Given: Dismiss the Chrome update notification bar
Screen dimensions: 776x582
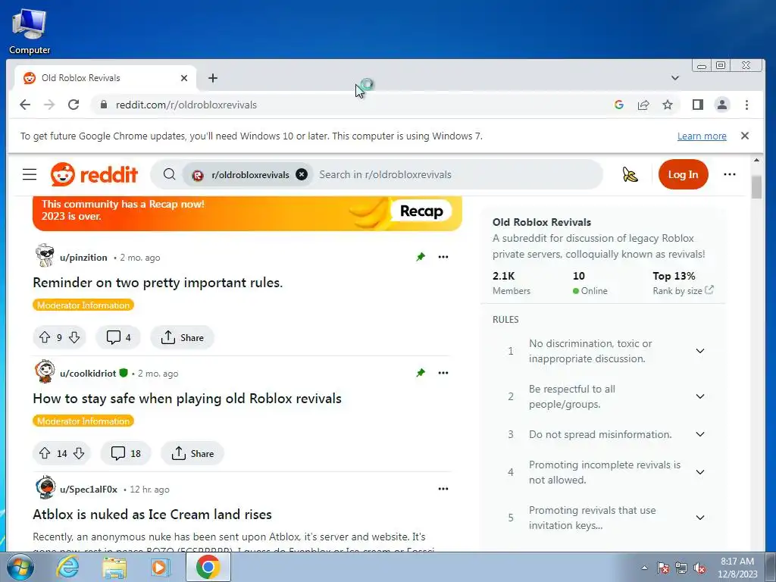Looking at the screenshot, I should (744, 136).
